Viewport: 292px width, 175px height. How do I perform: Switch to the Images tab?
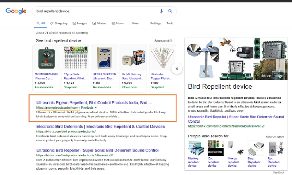[x=80, y=23]
